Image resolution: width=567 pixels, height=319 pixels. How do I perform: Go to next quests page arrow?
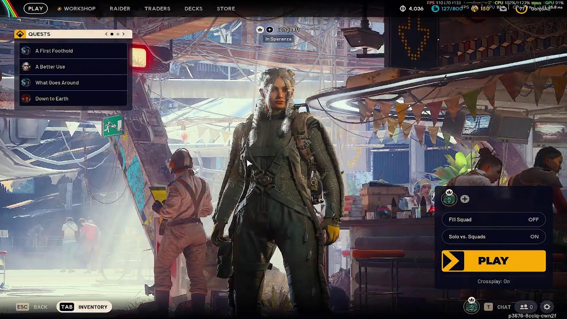(124, 34)
